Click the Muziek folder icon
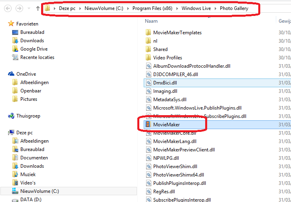Image resolution: width=291 pixels, height=202 pixels. click(x=15, y=174)
